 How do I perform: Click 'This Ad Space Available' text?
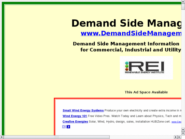click(146, 92)
